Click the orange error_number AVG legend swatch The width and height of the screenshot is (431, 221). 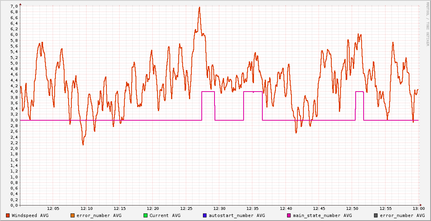pyautogui.click(x=72, y=215)
